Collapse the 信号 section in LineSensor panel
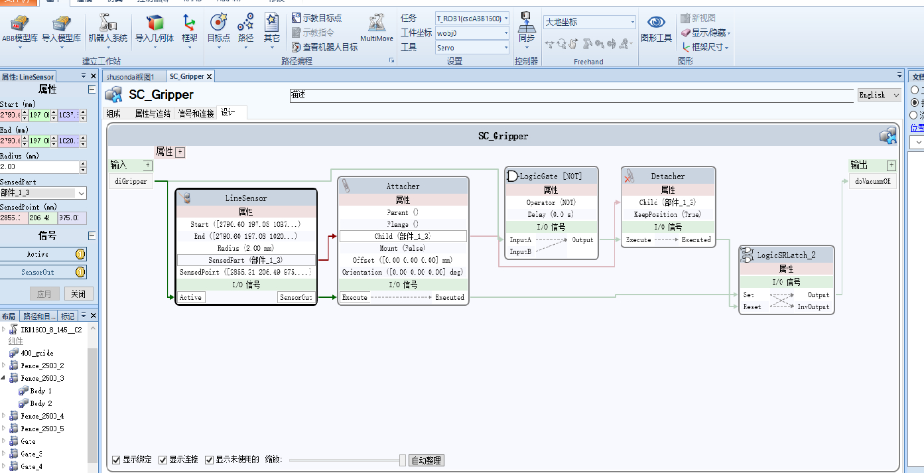Viewport: 924px width, 473px height. click(92, 236)
